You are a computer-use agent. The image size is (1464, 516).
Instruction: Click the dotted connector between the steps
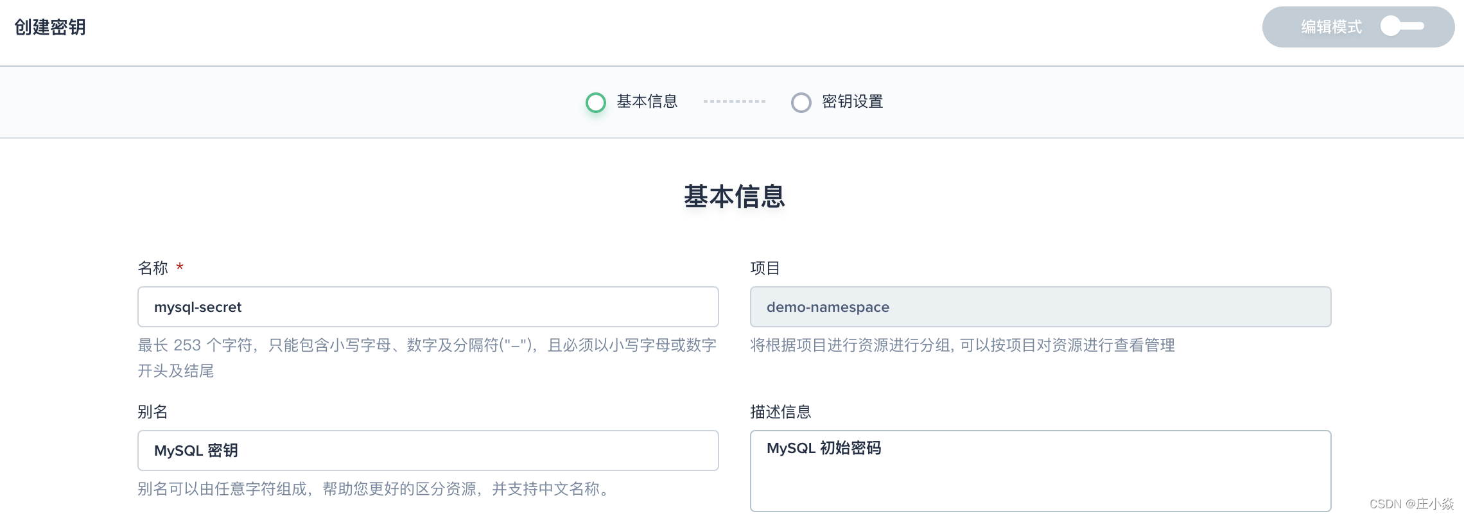pyautogui.click(x=735, y=101)
